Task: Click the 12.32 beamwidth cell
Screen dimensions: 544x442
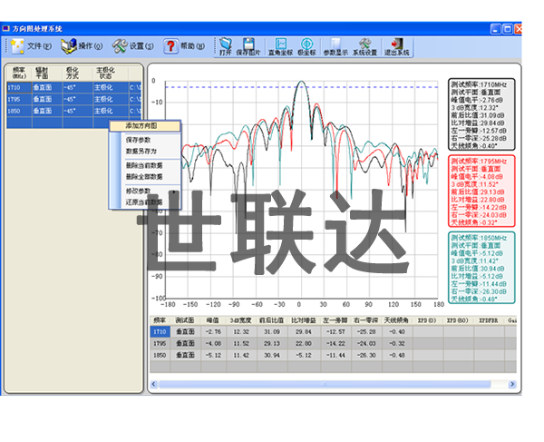Action: 241,331
